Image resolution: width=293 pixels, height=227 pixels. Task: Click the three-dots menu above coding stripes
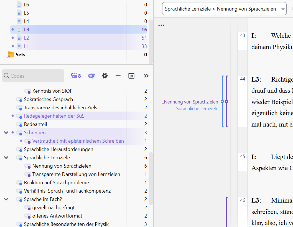(161, 25)
